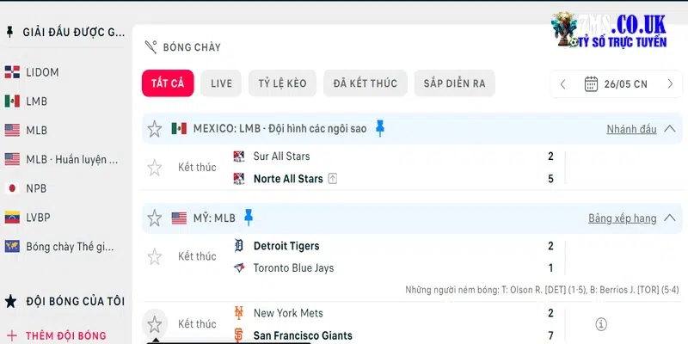Click the flag icon for MLB - Huấn luyện
The height and width of the screenshot is (344, 688).
coord(12,159)
